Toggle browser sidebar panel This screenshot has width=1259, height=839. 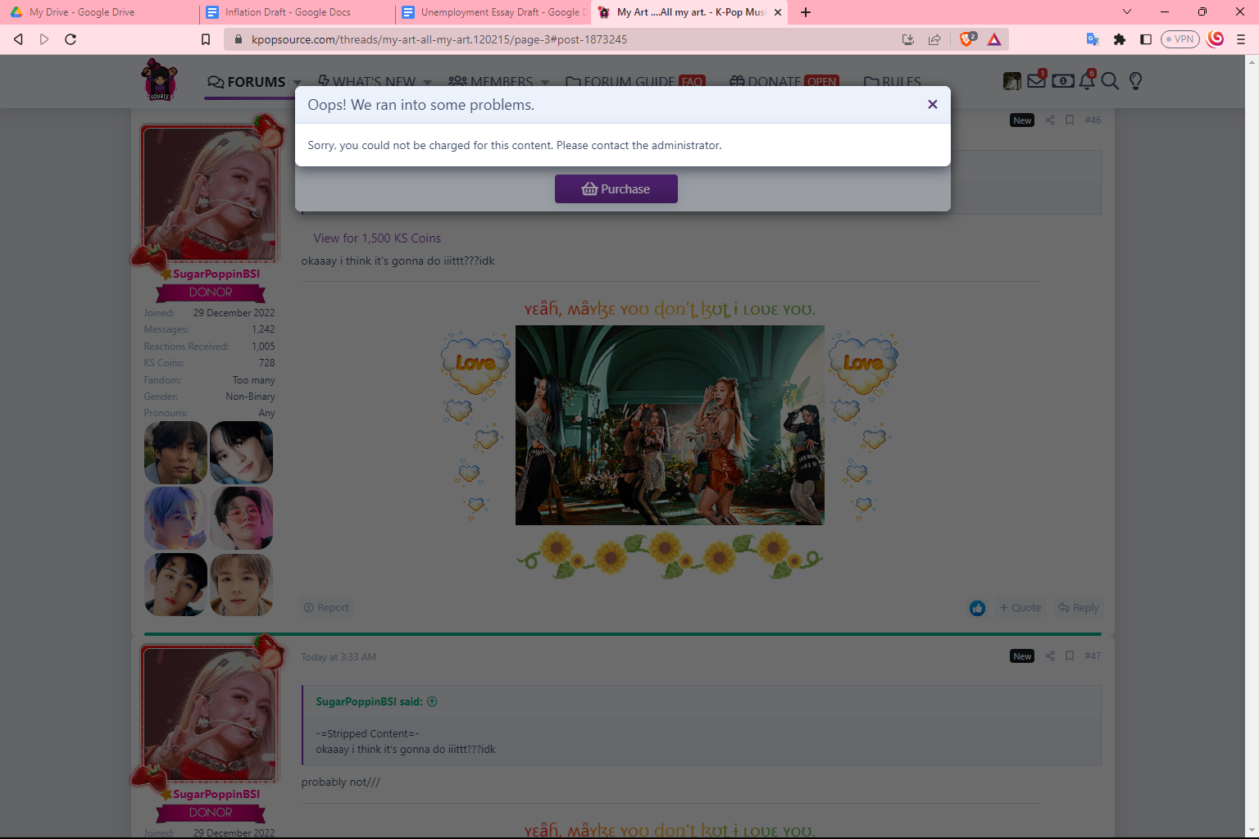click(x=1146, y=39)
